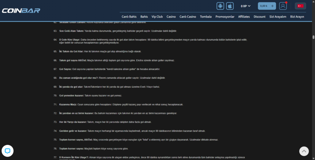
Task: Open the Canlı Casino menu item
Action: click(188, 17)
